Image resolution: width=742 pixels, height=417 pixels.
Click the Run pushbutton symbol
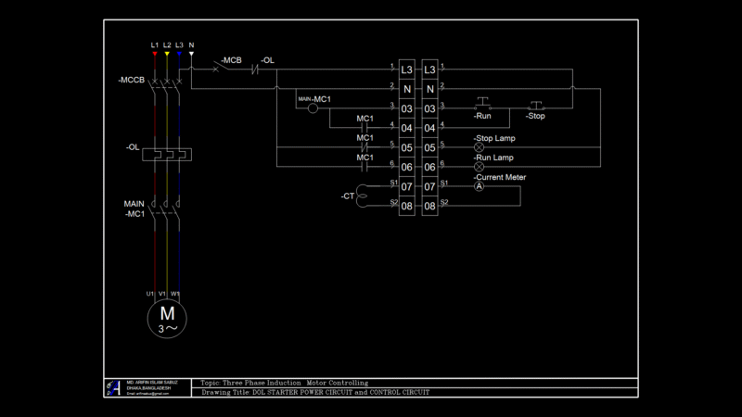[x=482, y=103]
